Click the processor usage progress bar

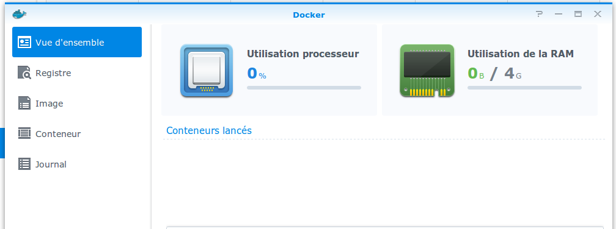(304, 88)
